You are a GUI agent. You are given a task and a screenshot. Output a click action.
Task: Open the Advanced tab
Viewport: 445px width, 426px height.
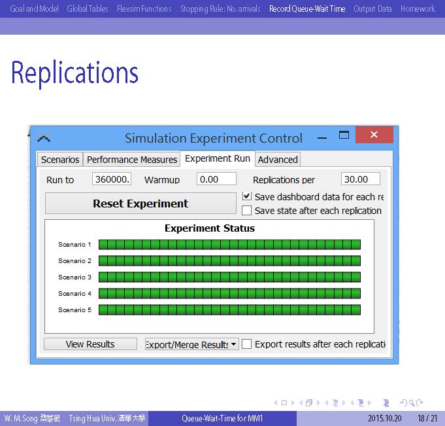pyautogui.click(x=278, y=160)
